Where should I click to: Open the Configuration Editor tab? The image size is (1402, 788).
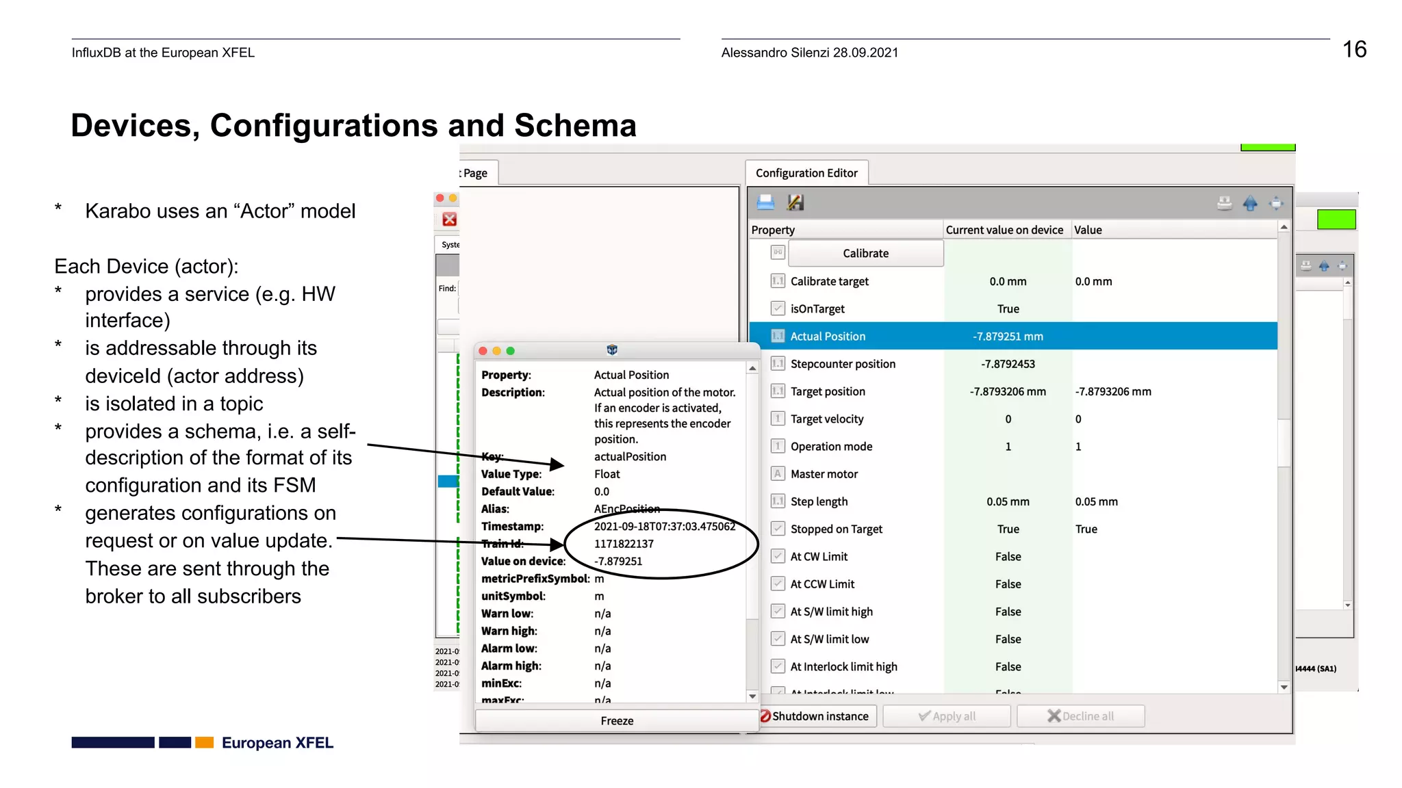click(x=806, y=173)
